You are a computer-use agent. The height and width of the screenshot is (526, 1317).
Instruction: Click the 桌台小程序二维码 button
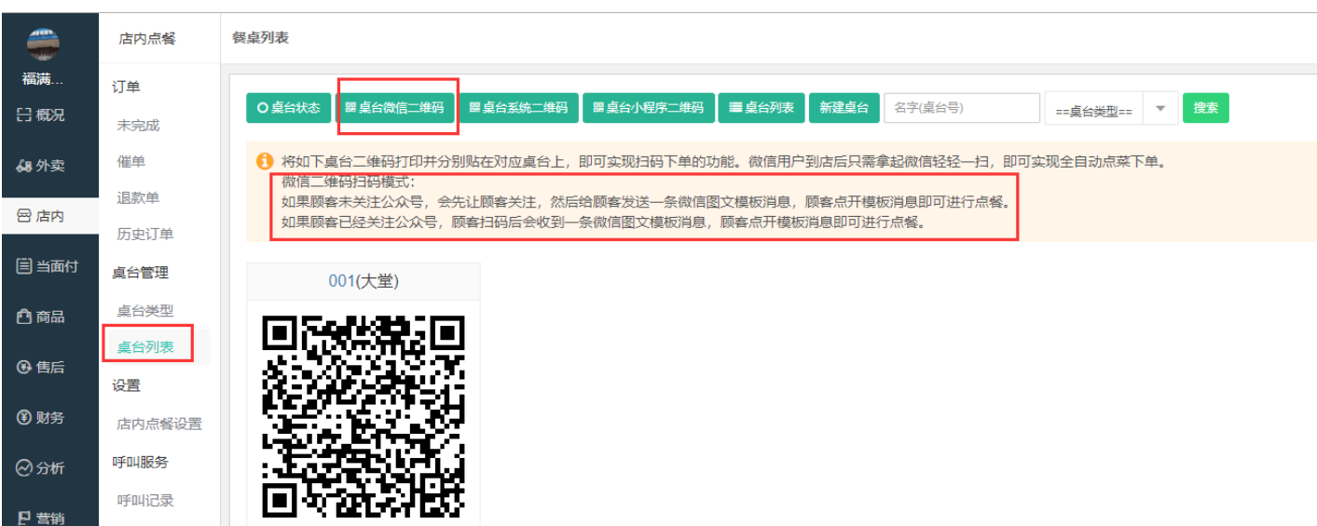click(649, 108)
